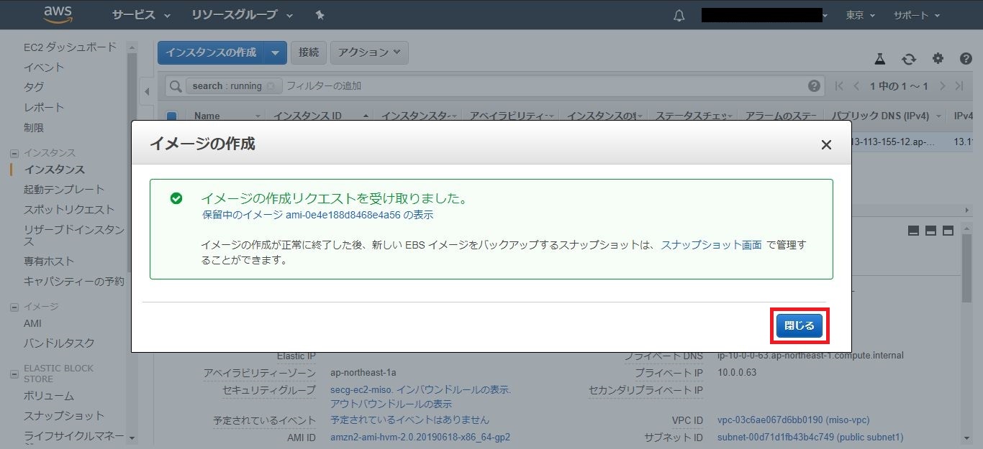The image size is (983, 449).
Task: Collapse the インスタンス sidebar section
Action: [14, 153]
